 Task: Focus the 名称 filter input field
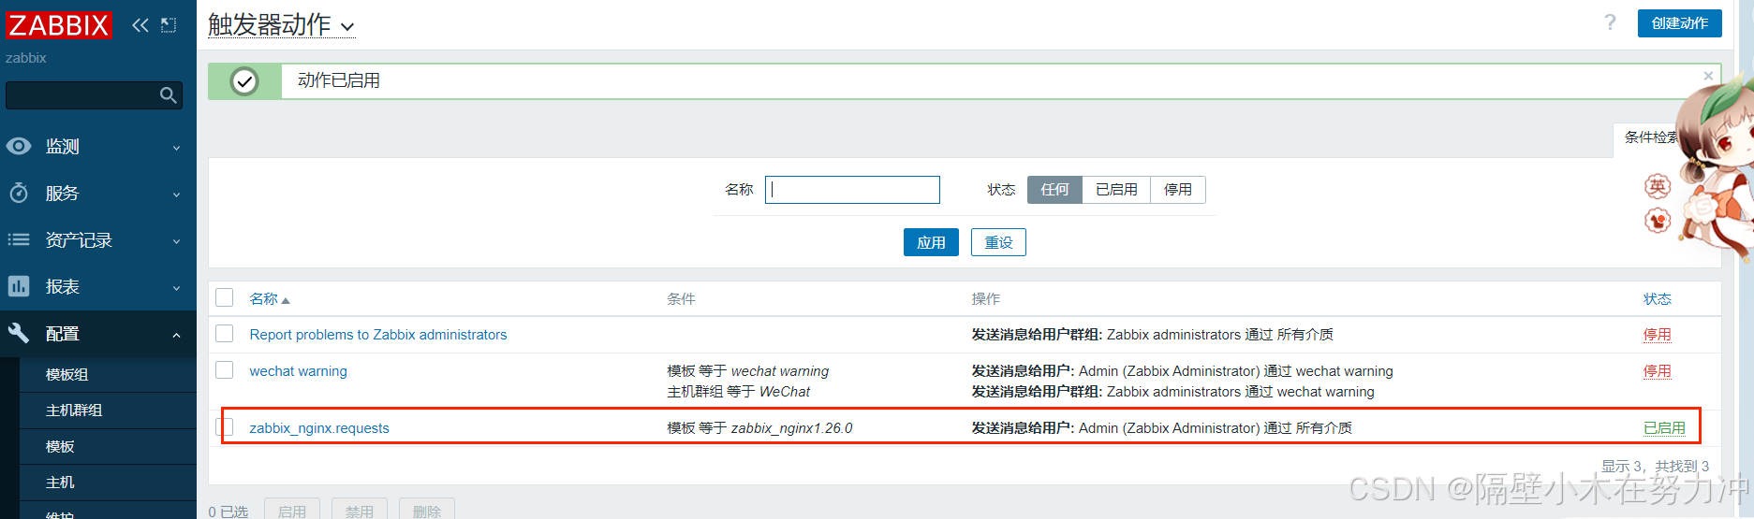coord(852,190)
